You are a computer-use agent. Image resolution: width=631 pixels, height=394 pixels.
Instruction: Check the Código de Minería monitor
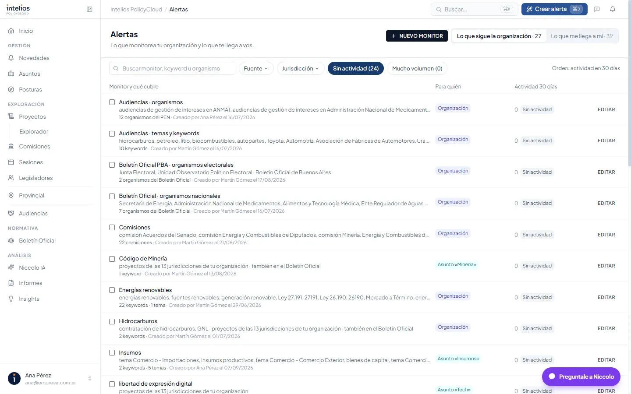pos(112,259)
